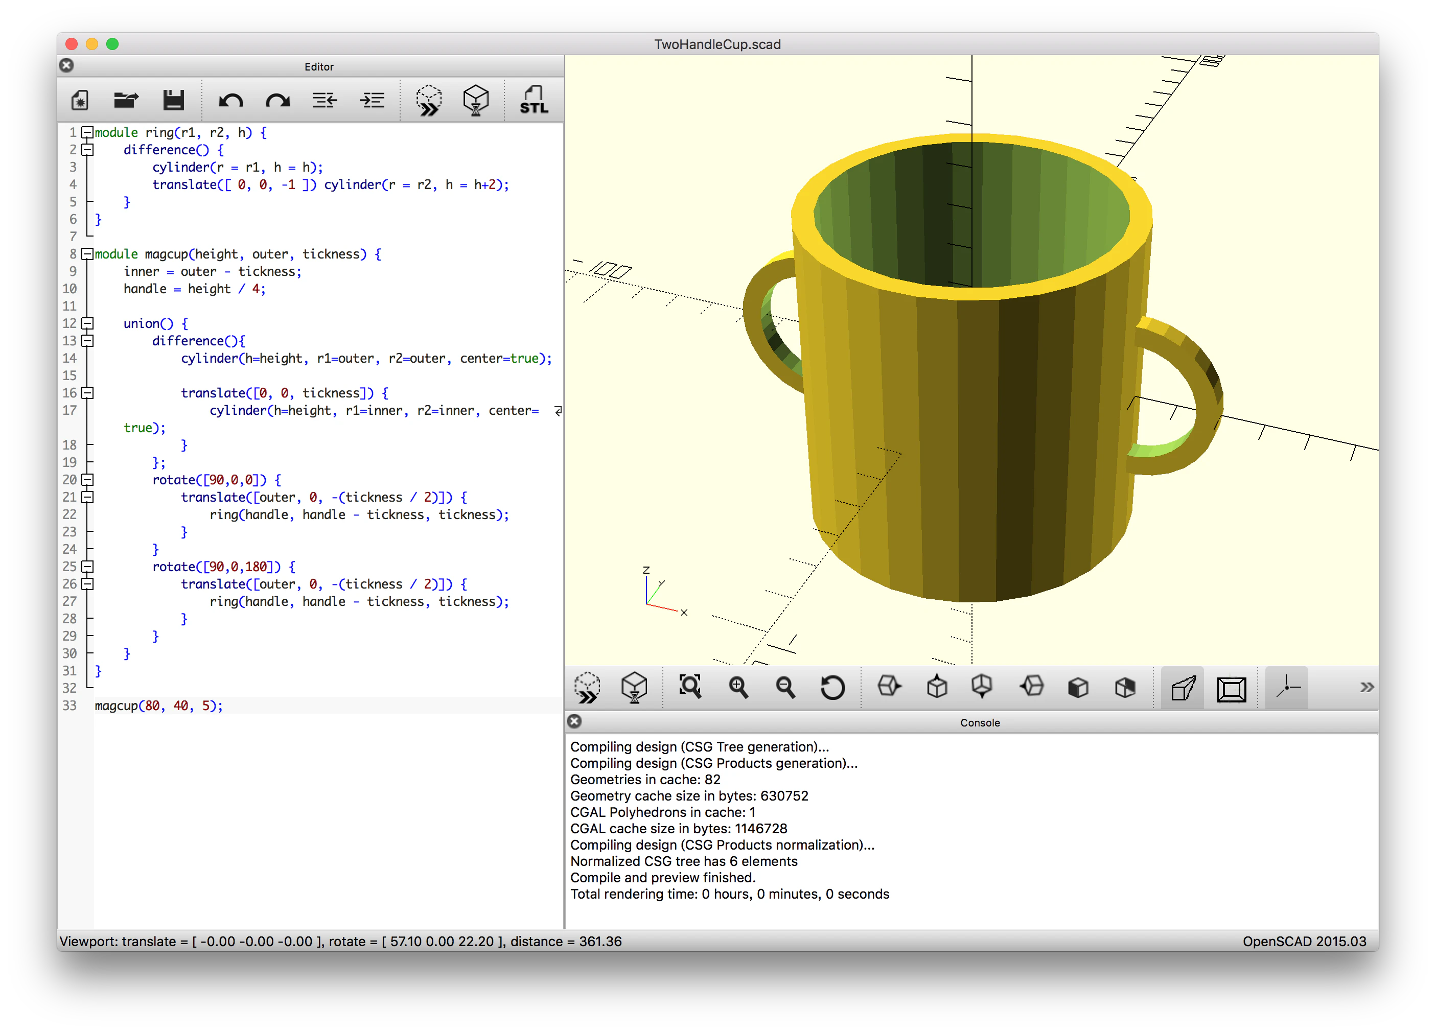Preview the design from editor toolbar
Screen dimensions: 1436x1033
tap(429, 100)
